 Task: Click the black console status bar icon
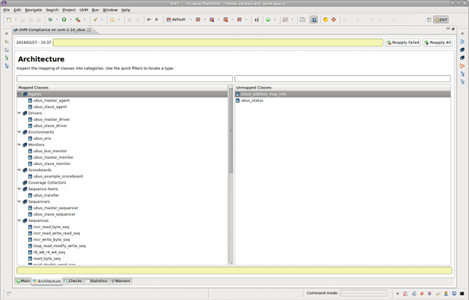(462, 294)
